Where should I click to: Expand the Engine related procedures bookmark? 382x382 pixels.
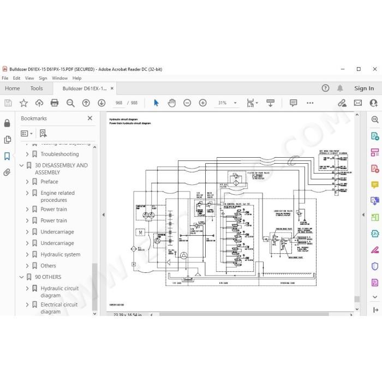pyautogui.click(x=27, y=193)
